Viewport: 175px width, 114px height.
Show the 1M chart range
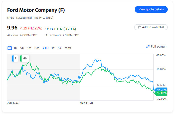pos(29,48)
